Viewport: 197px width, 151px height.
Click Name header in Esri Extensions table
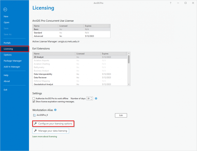54,54
